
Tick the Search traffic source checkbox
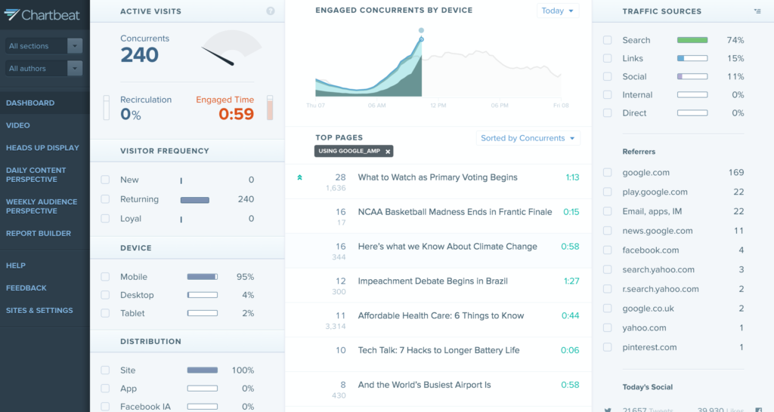608,40
